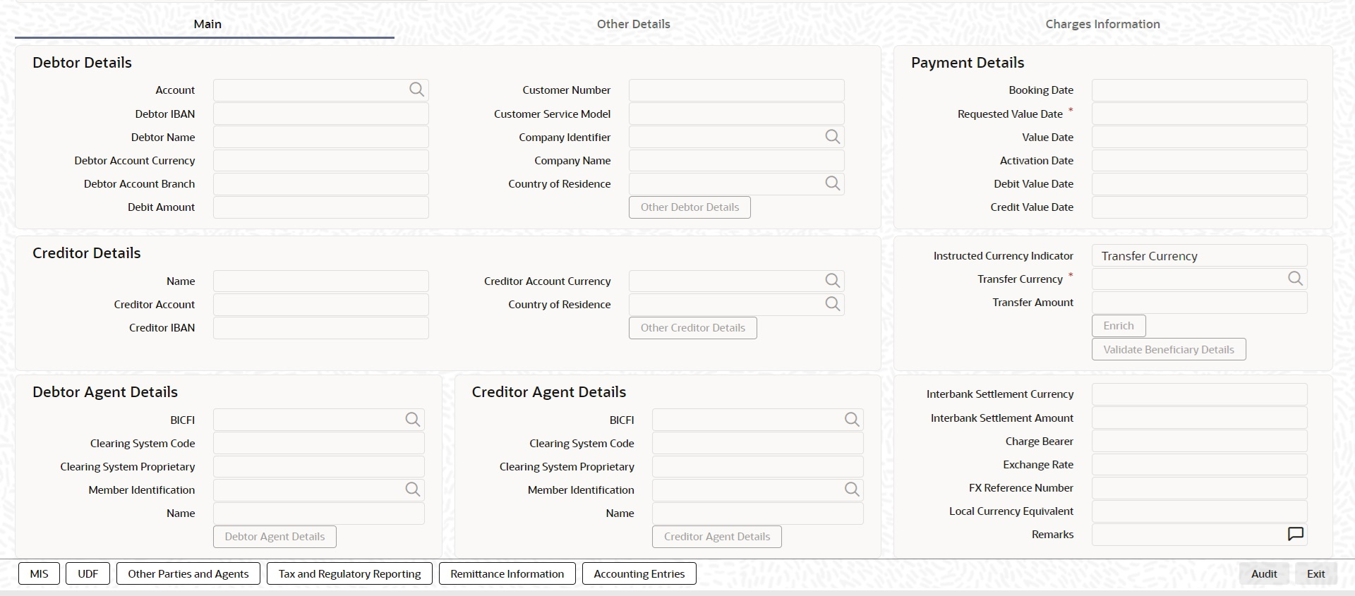This screenshot has height=596, width=1355.
Task: Open the MIS subscreen
Action: point(39,574)
